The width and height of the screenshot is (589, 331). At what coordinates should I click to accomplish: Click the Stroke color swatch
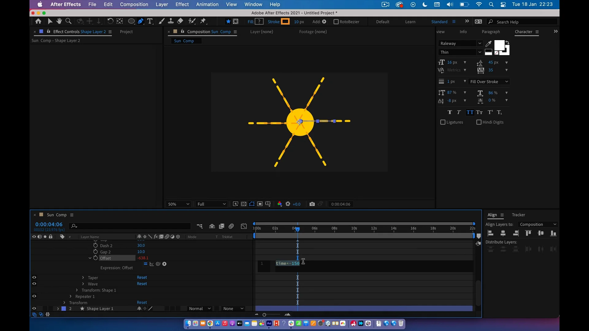(285, 22)
